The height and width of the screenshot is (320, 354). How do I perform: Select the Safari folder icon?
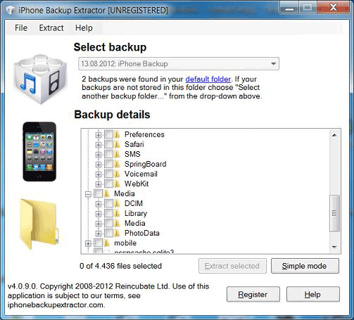(118, 144)
